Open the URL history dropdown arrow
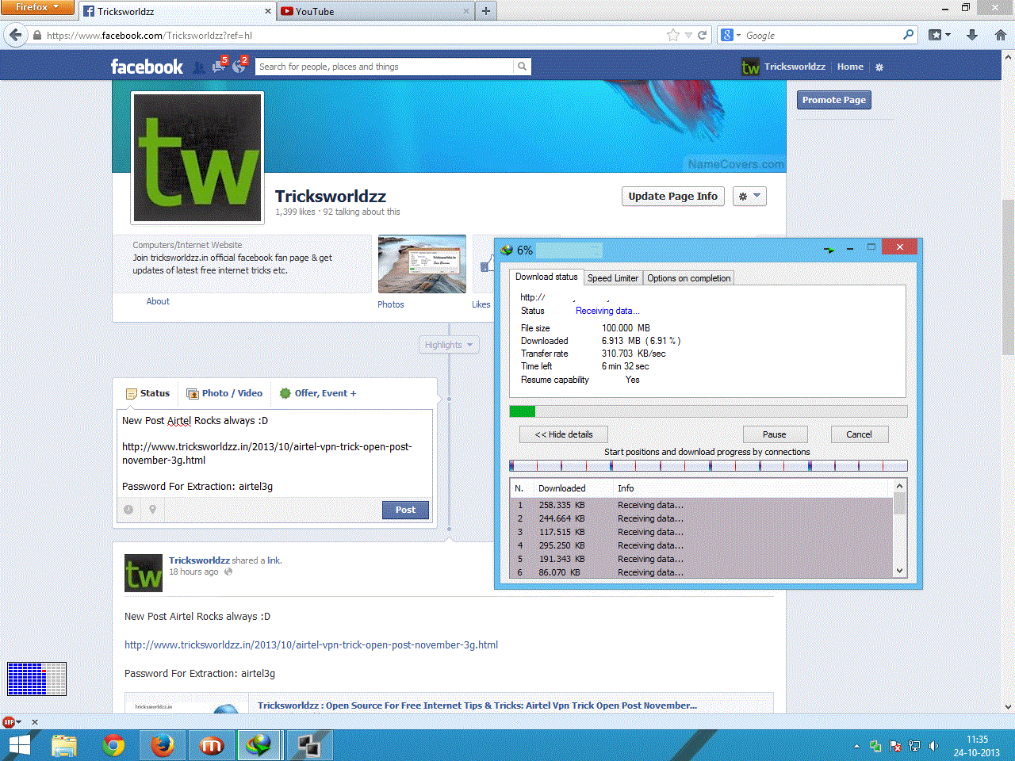The image size is (1015, 761). click(688, 35)
